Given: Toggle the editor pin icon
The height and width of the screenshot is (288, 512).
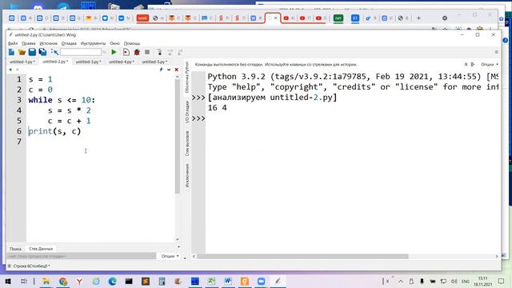Looking at the screenshot, I should click(x=161, y=70).
